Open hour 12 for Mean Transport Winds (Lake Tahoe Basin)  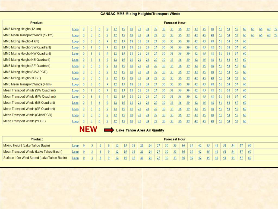(x=117, y=152)
